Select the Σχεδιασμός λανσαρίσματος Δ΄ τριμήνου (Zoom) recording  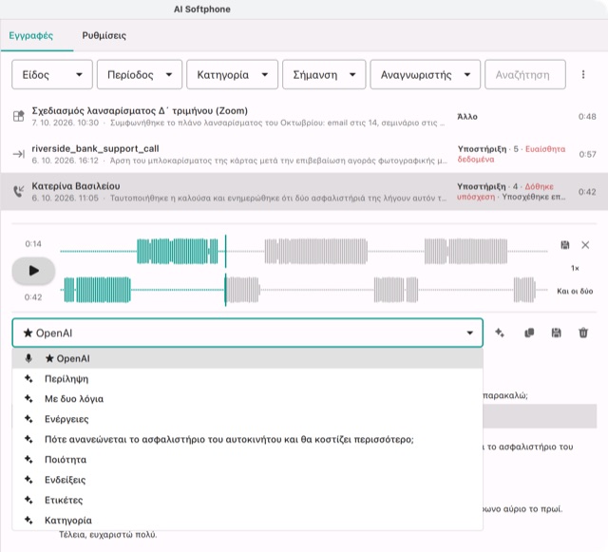click(304, 116)
